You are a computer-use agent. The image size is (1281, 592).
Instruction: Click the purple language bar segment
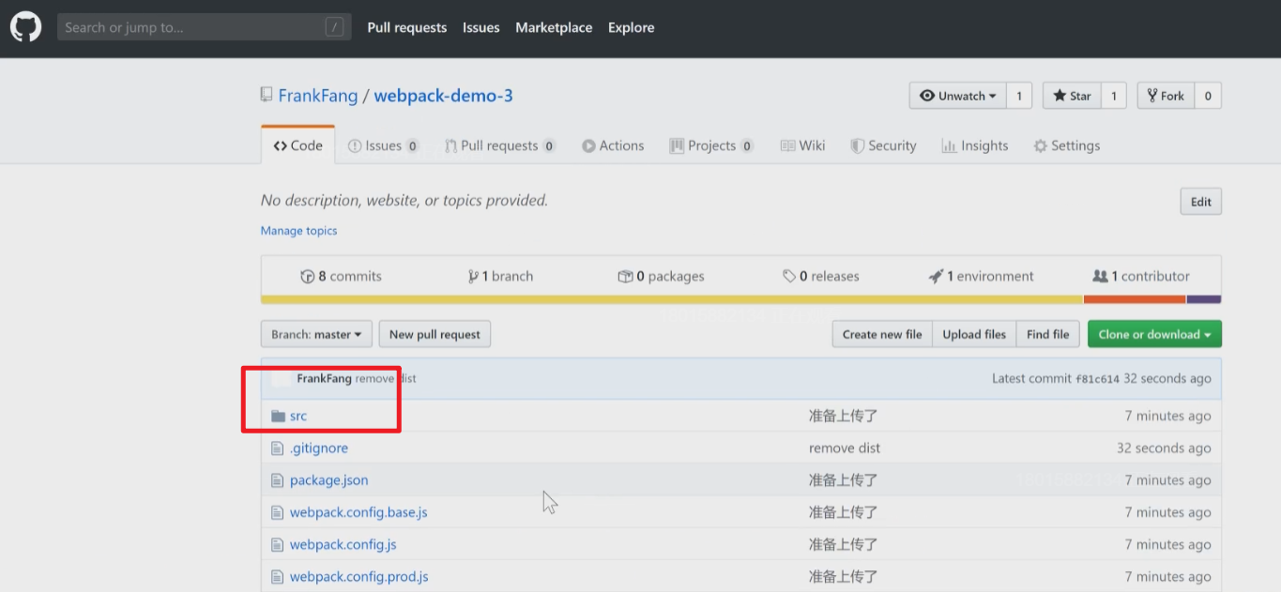pyautogui.click(x=1204, y=299)
